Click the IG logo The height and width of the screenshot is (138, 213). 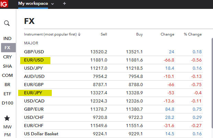4,4
